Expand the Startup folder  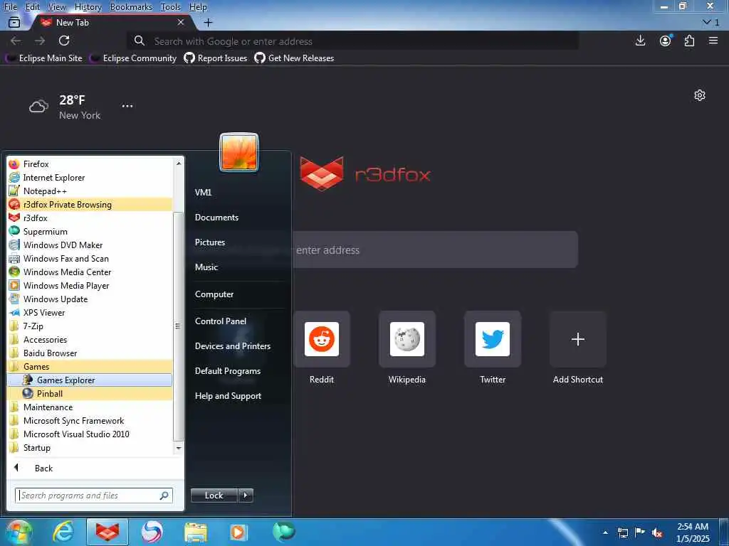pyautogui.click(x=90, y=448)
